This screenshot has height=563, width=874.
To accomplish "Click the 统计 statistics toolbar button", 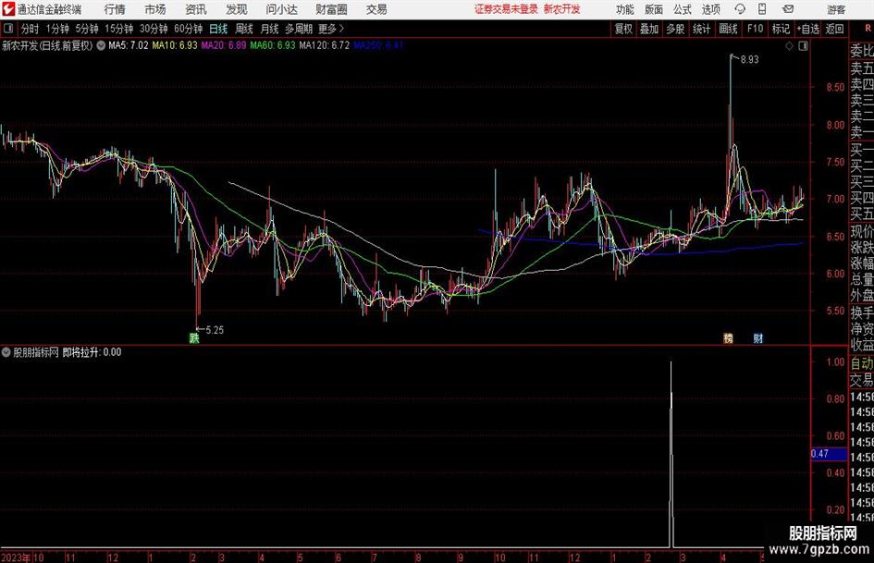I will click(x=701, y=29).
